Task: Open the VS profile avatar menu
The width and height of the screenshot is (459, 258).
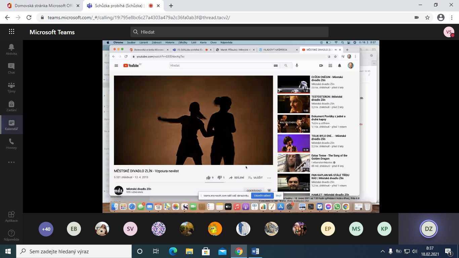Action: click(449, 32)
